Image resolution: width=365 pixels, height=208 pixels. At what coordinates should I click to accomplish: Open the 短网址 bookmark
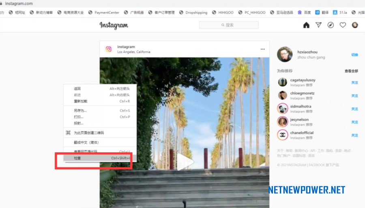(17, 13)
